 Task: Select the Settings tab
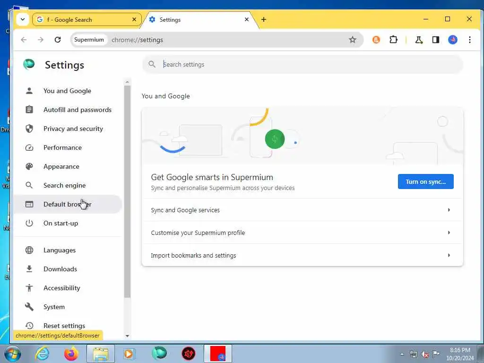[x=199, y=20]
